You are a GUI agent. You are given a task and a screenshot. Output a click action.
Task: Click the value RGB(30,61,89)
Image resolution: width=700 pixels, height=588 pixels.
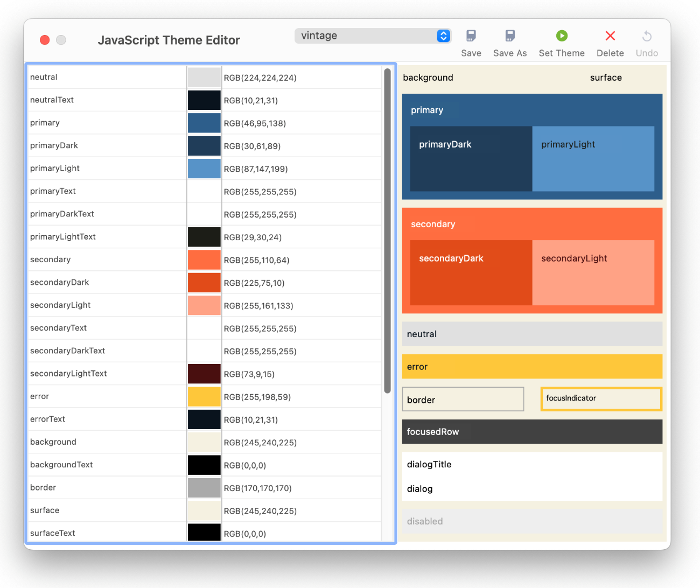click(x=252, y=146)
